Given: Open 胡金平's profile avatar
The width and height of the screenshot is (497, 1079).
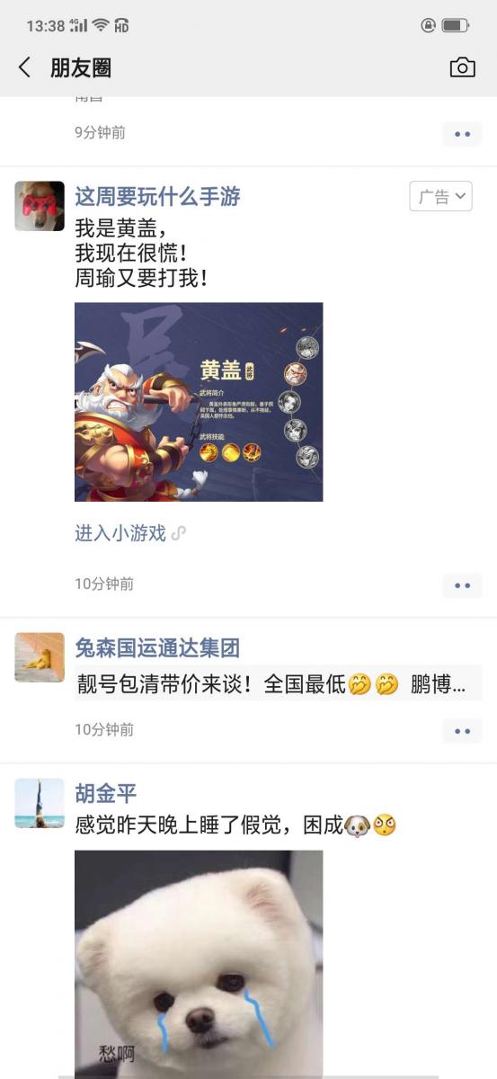Looking at the screenshot, I should [x=40, y=803].
